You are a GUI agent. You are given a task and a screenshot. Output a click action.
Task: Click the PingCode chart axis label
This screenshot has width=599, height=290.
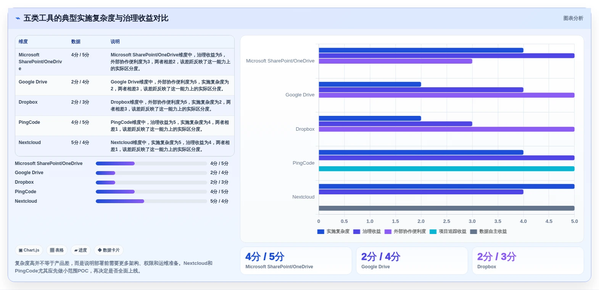pyautogui.click(x=304, y=163)
